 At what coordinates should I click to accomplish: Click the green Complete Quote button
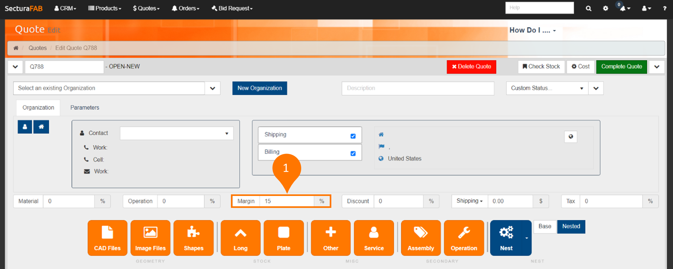621,67
